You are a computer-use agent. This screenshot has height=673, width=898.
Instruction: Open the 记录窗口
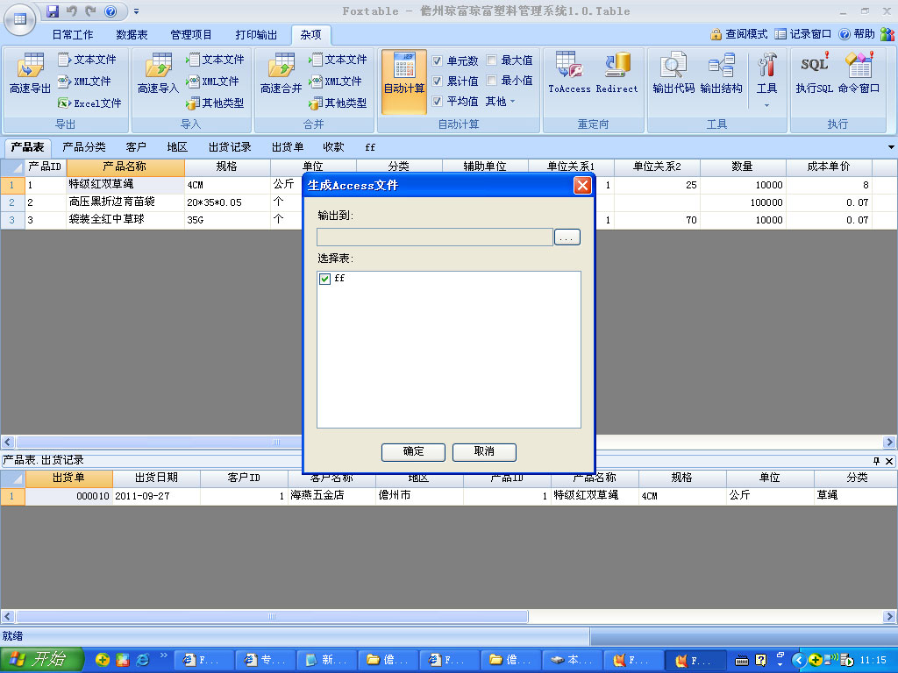pos(803,34)
